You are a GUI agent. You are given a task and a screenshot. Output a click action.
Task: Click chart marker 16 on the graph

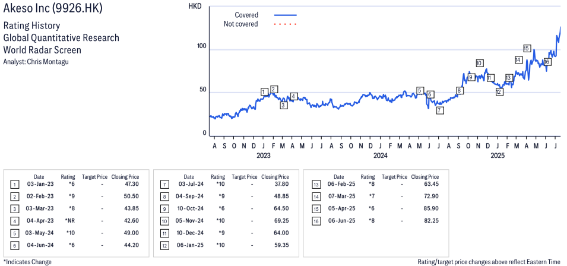(x=547, y=62)
